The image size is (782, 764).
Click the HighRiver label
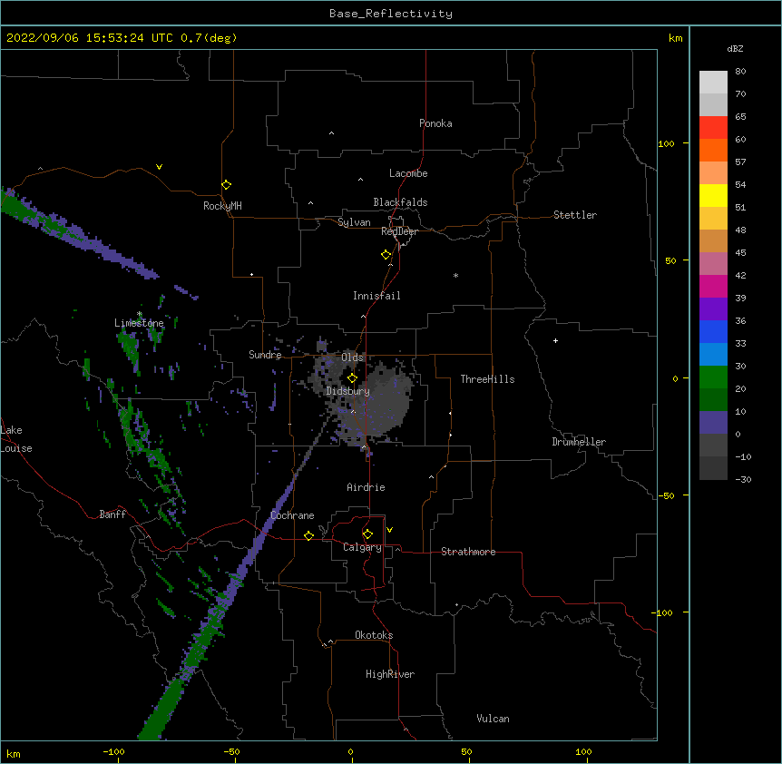[390, 674]
